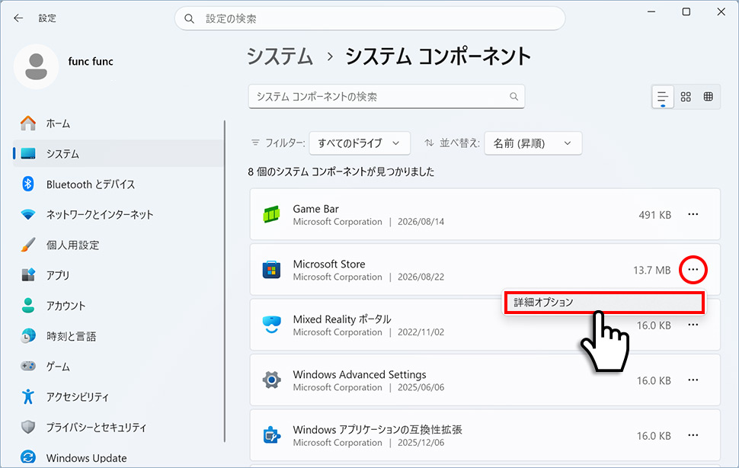Switch to list view layout
Screen dimensions: 739x468
(663, 97)
